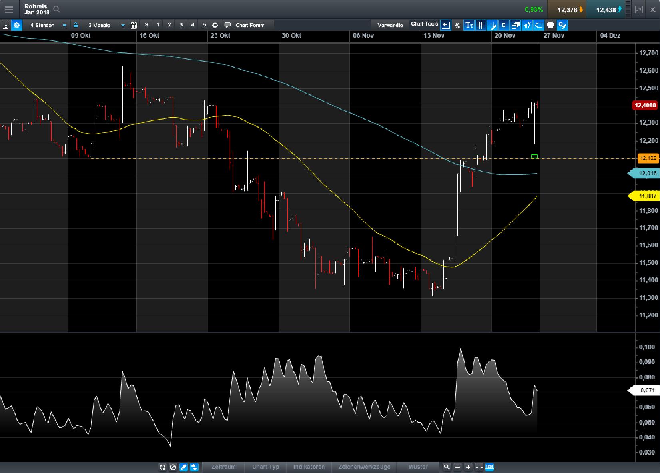Toggle the blue pen tool at bottom toolbar

coord(183,467)
